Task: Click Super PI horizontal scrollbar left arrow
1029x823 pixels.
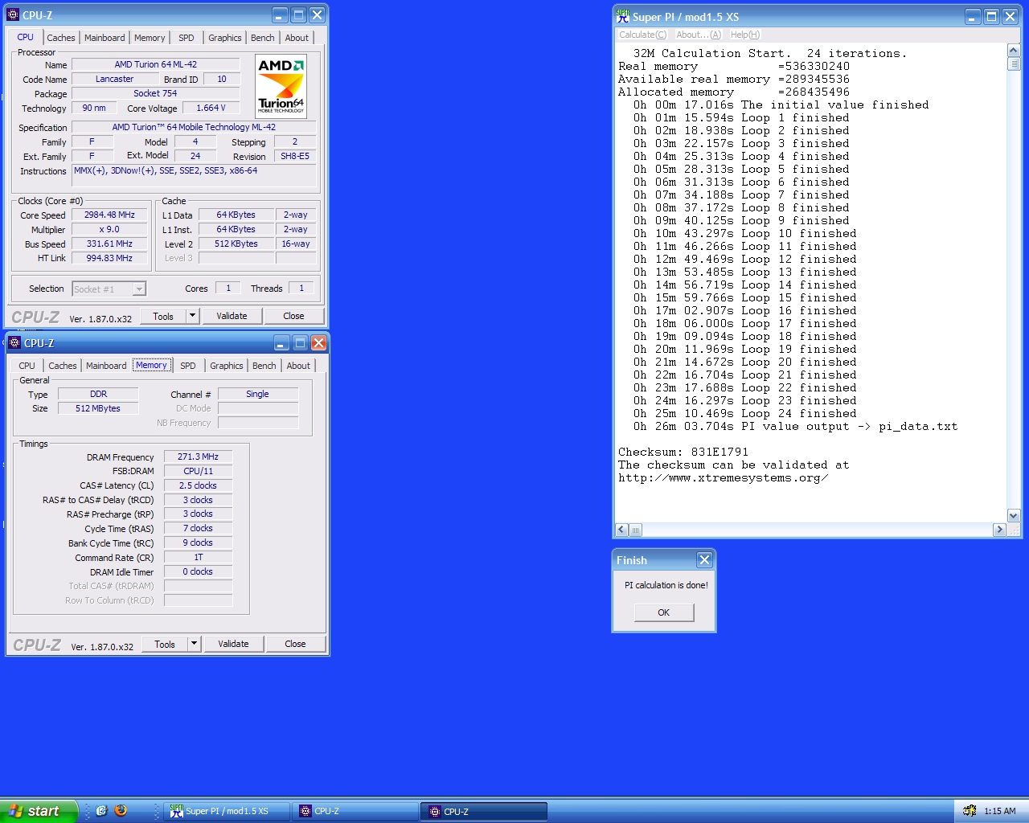Action: pos(621,530)
